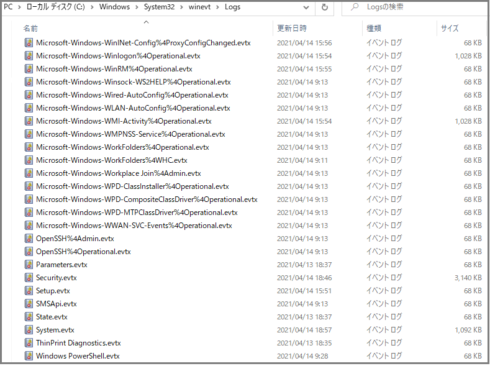This screenshot has width=490, height=366.
Task: Expand chevron after Windows in breadcrumb
Action: pos(137,7)
